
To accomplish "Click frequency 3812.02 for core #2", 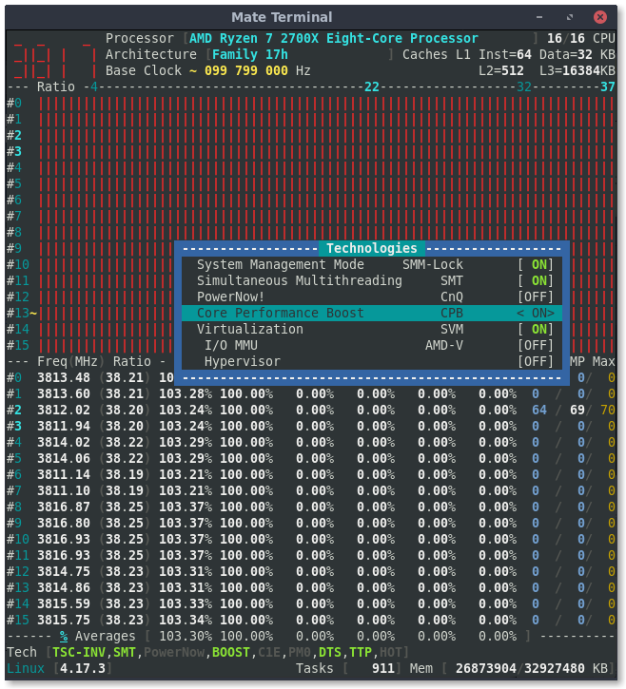I will coord(64,410).
